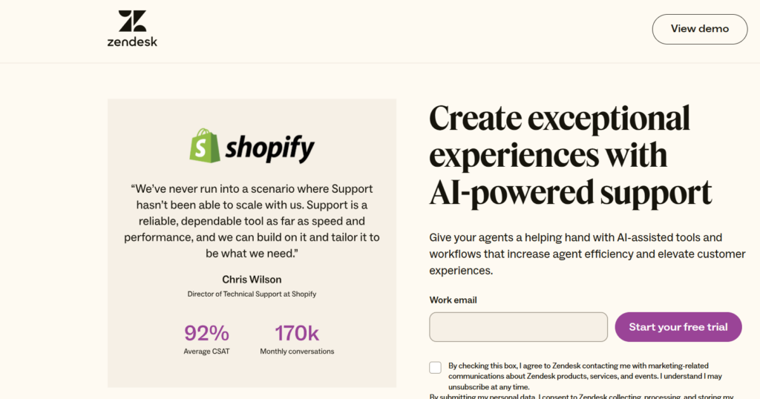
Task: Focus the Work email input field
Action: (x=518, y=327)
